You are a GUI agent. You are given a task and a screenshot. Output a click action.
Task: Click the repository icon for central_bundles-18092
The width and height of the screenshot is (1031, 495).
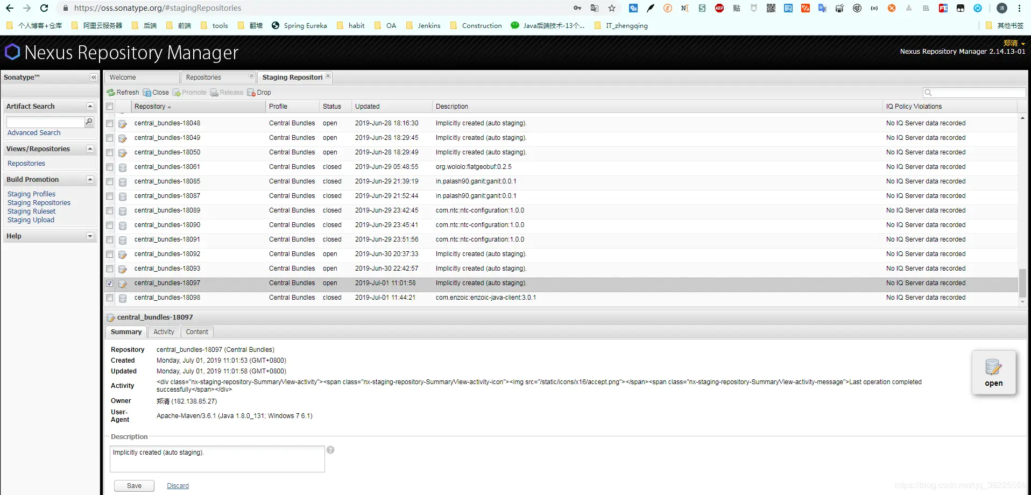[x=123, y=254]
